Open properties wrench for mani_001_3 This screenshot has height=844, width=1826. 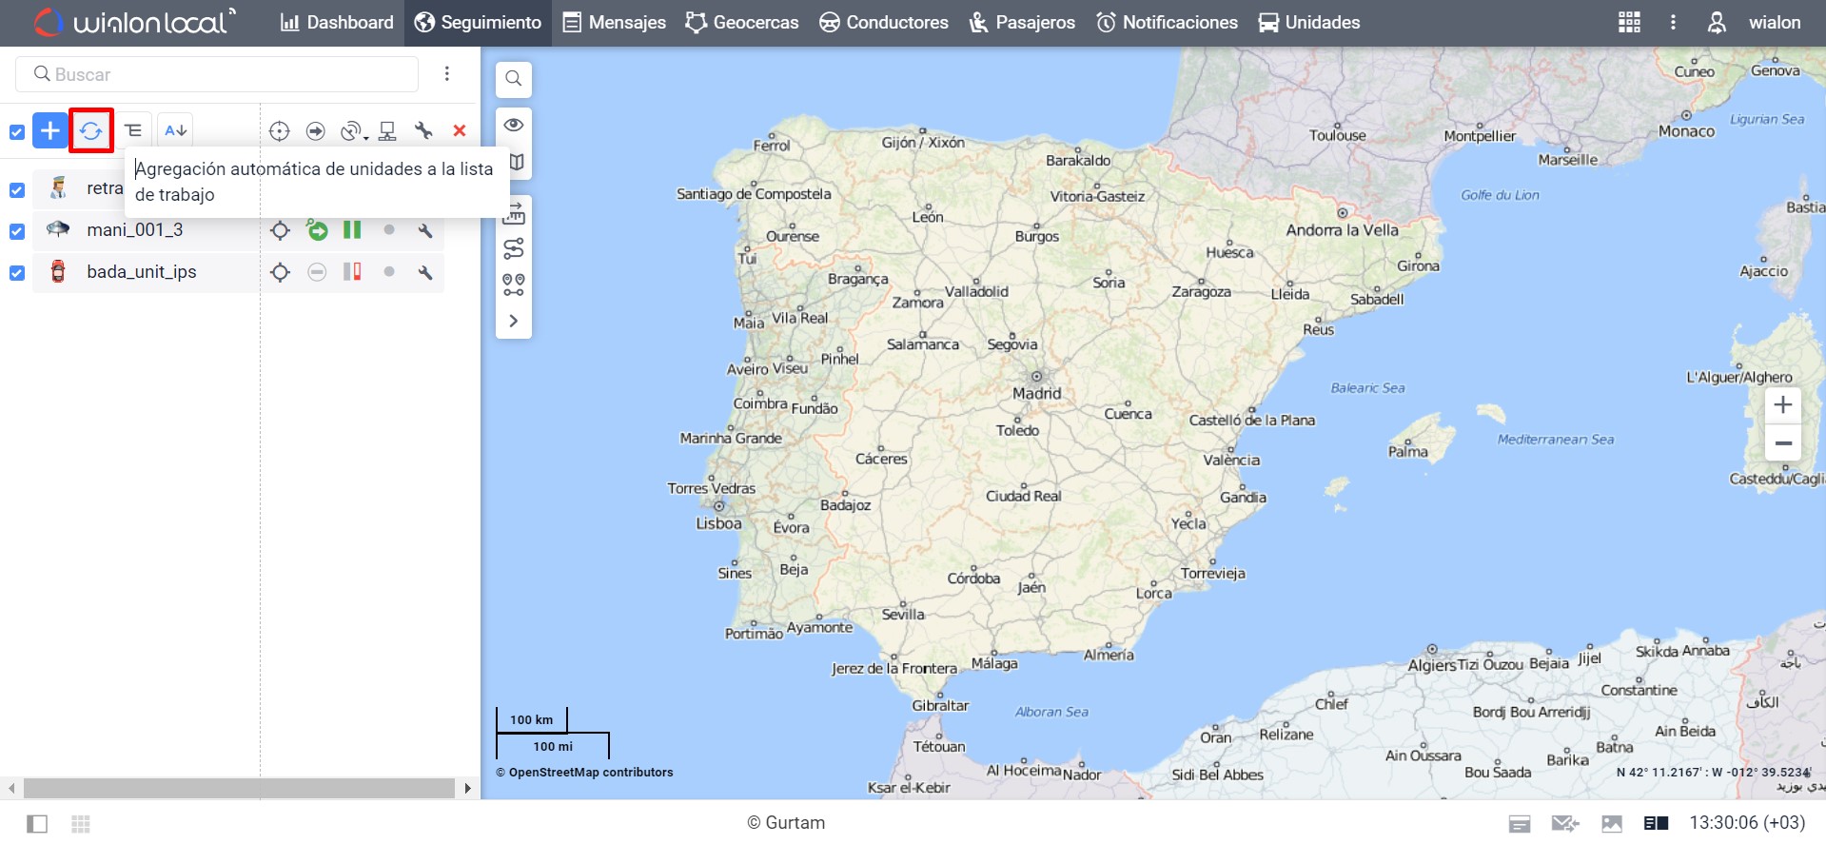coord(425,230)
